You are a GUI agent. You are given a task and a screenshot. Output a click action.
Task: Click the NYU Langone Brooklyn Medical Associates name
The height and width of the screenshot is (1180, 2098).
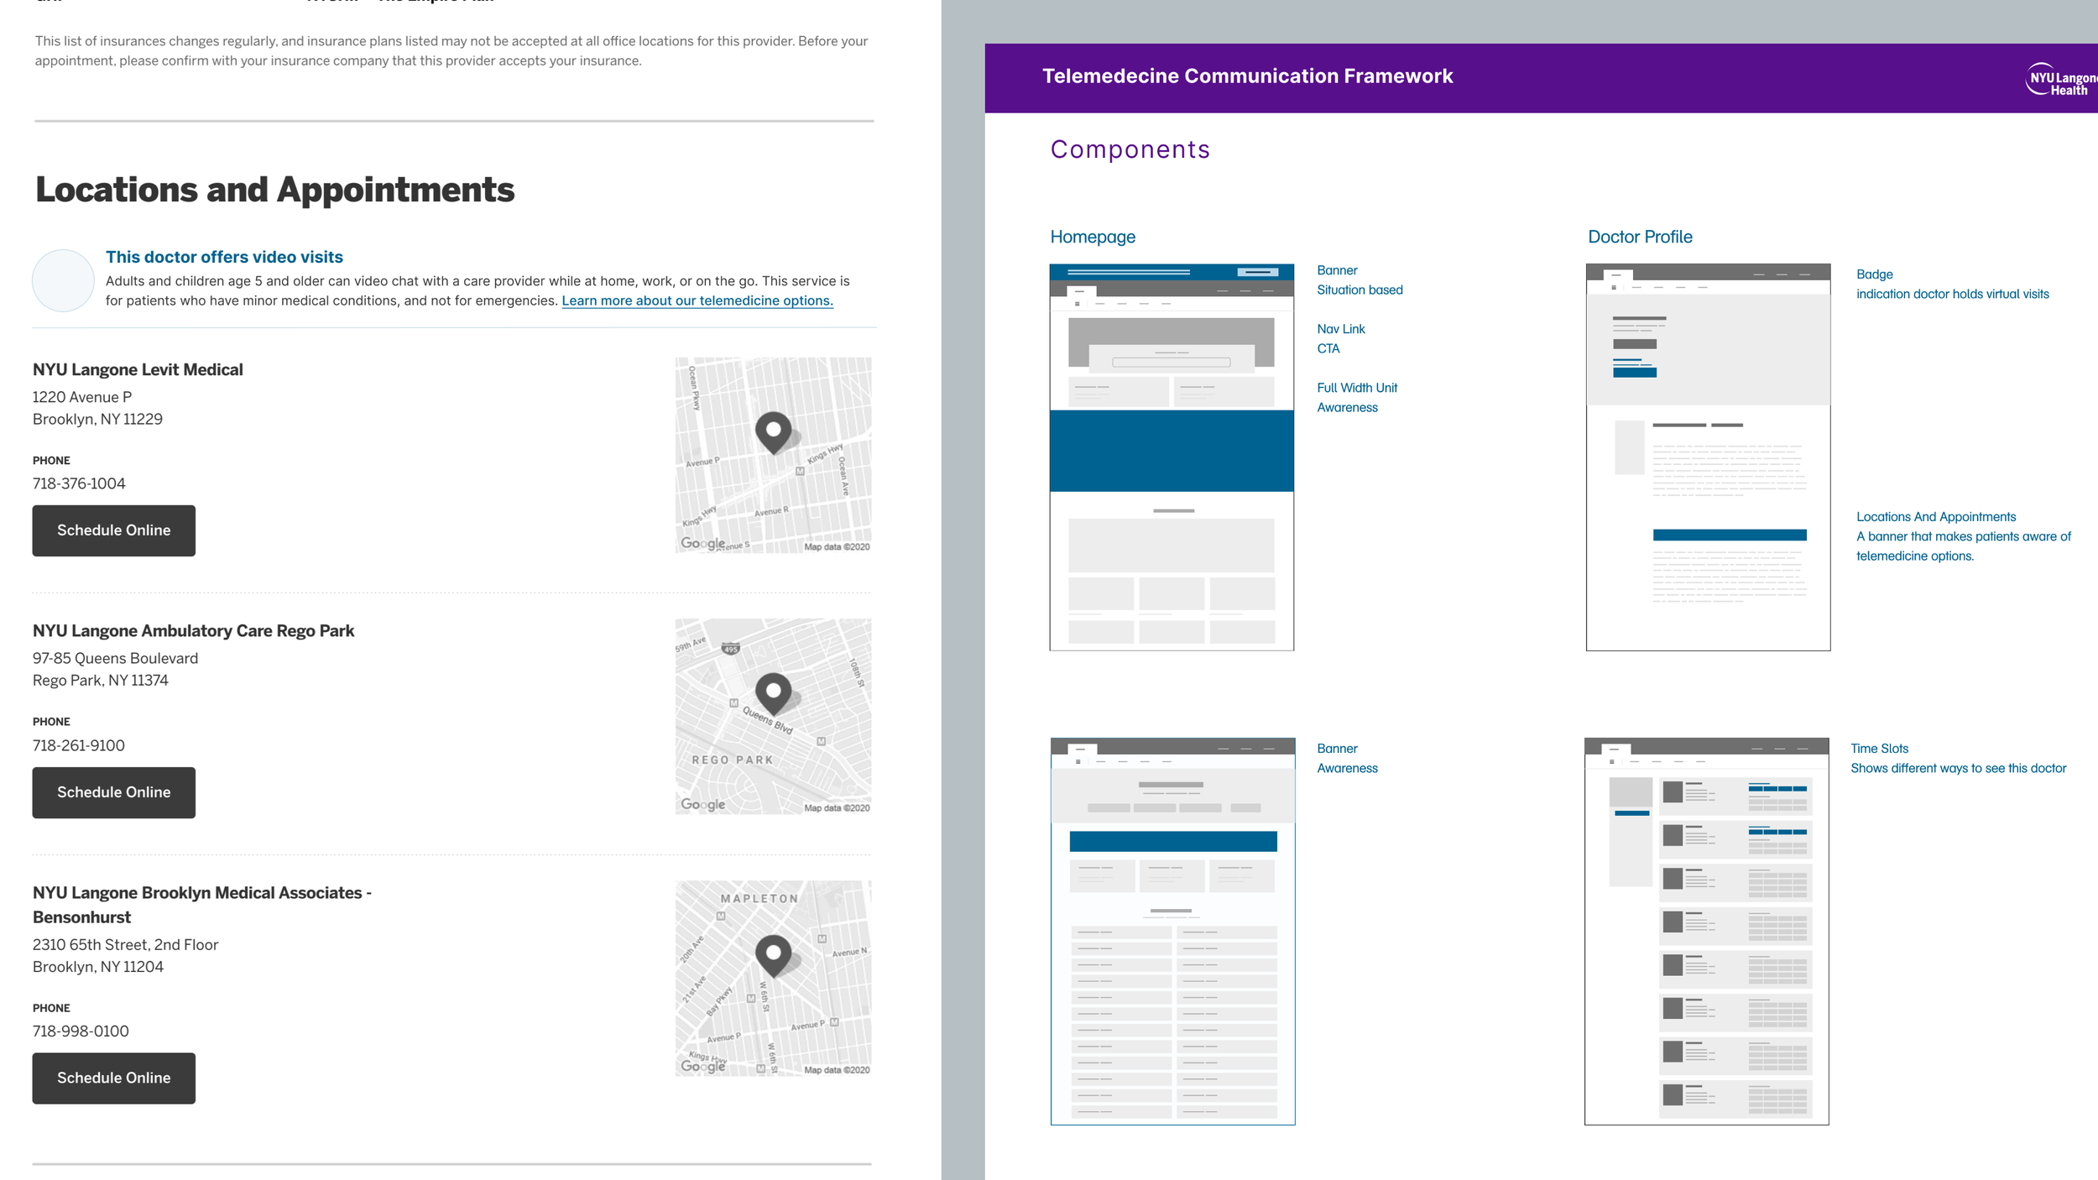click(202, 905)
